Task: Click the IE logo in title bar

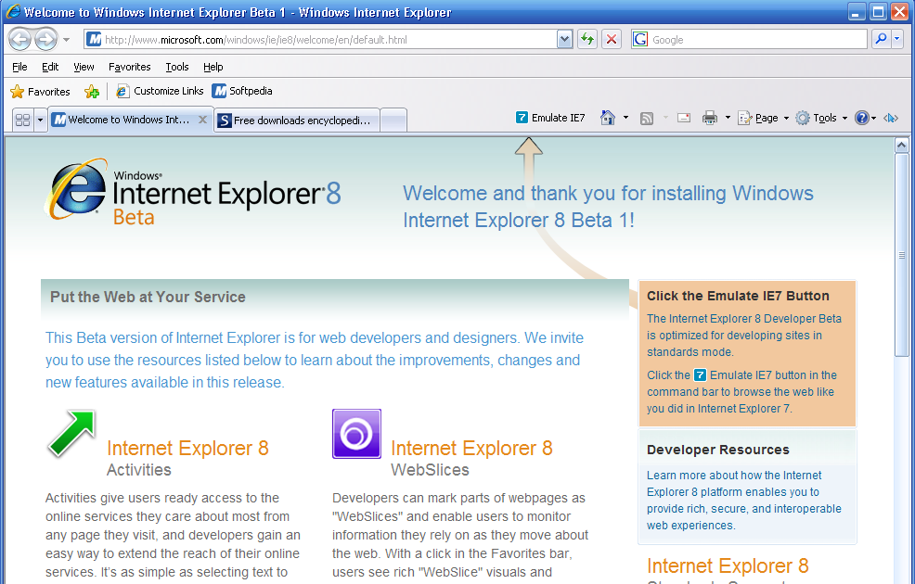Action: [13, 12]
